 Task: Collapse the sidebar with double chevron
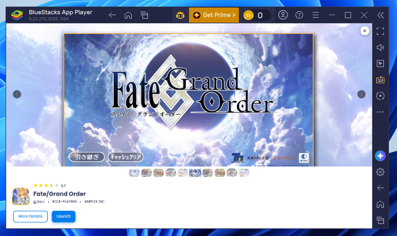click(380, 15)
